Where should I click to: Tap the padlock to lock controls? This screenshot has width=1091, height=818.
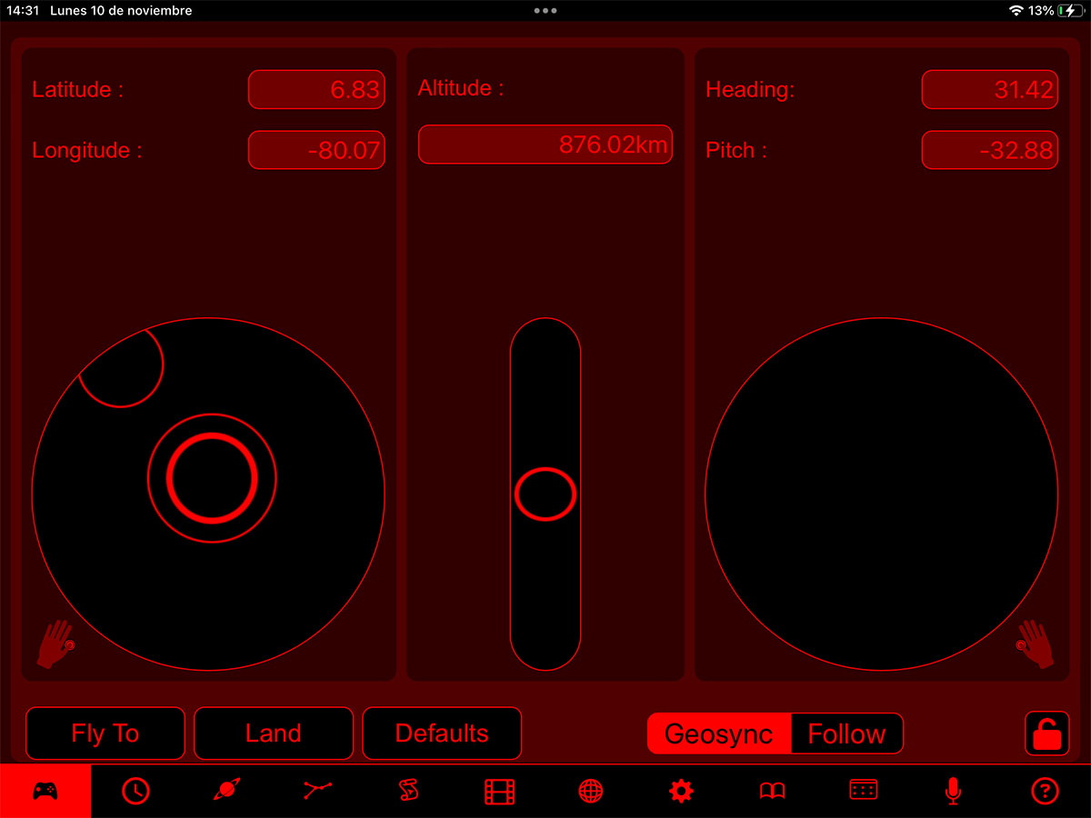pyautogui.click(x=1045, y=733)
